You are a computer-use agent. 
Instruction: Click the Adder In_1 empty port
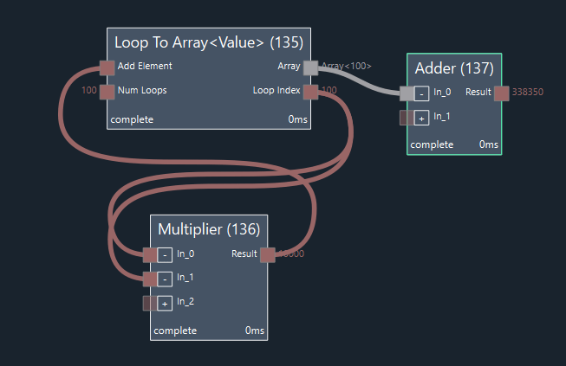(407, 117)
